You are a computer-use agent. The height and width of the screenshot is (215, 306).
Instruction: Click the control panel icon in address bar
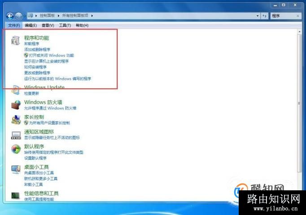[31, 16]
